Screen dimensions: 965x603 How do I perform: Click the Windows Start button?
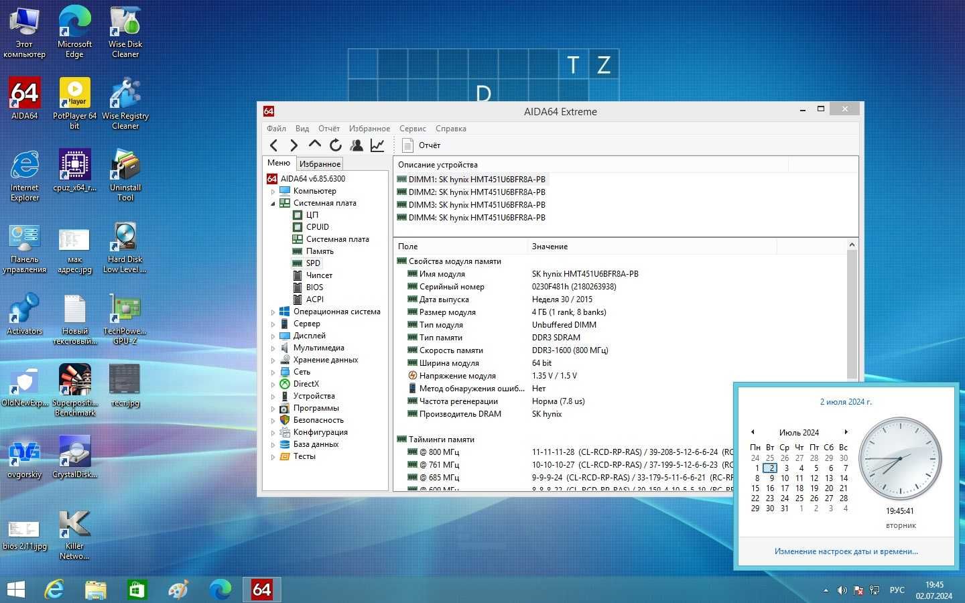click(x=16, y=590)
